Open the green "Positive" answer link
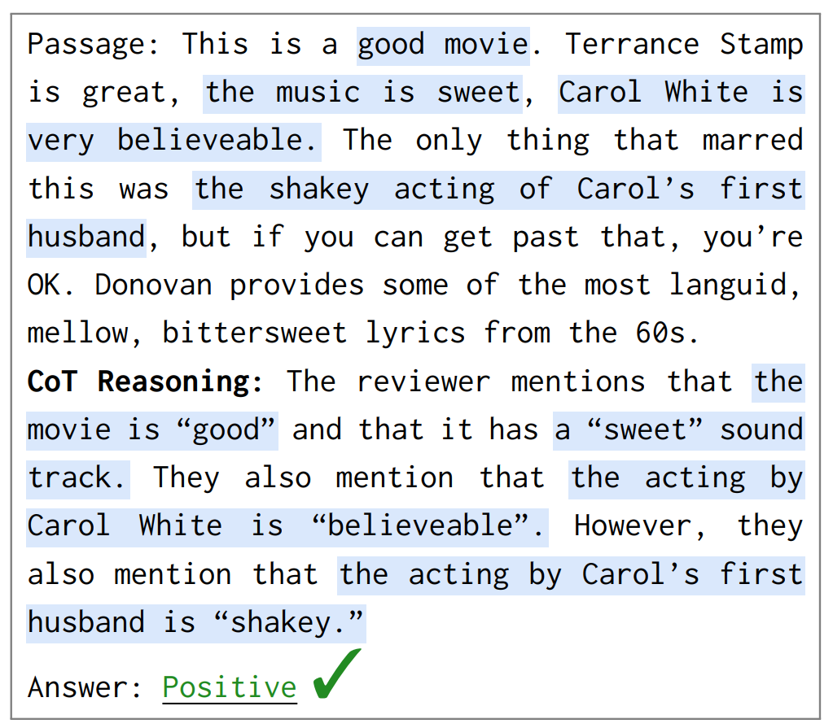 point(230,687)
